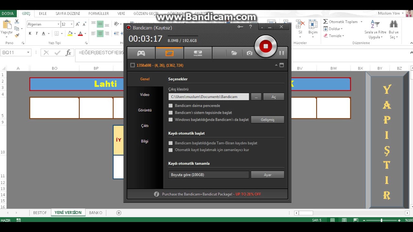Switch to Page Layout view in status bar
This screenshot has height=232, width=413.
pos(344,220)
